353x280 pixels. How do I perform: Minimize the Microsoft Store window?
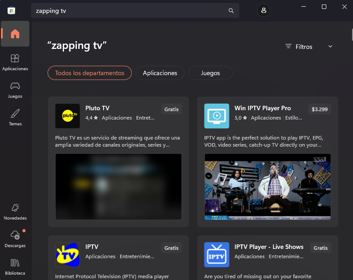tap(304, 7)
